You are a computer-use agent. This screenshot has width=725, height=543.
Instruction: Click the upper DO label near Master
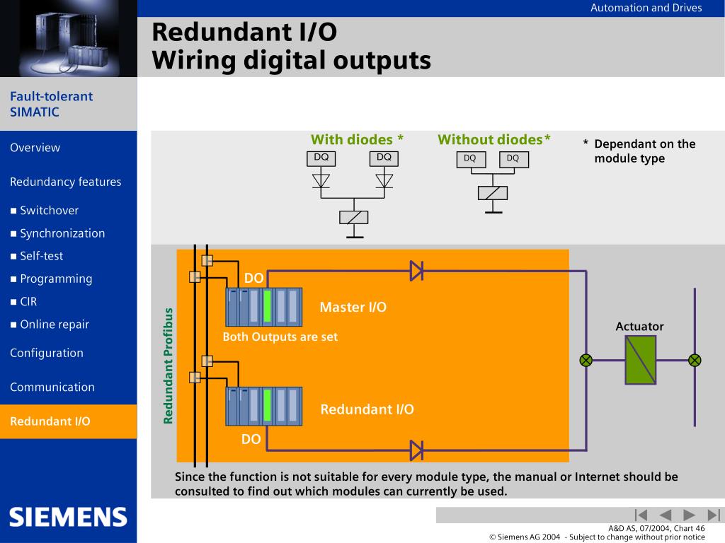pos(254,278)
